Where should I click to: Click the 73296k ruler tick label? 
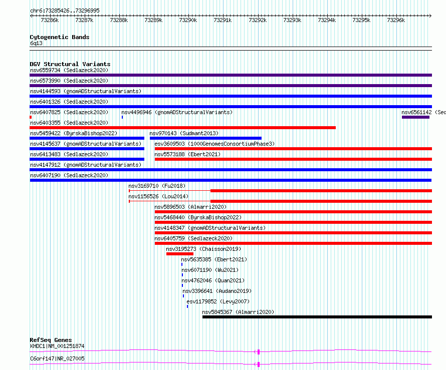(396, 20)
